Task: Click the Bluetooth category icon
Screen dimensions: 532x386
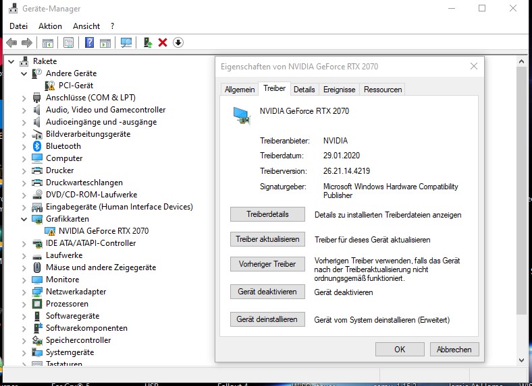Action: click(x=37, y=146)
